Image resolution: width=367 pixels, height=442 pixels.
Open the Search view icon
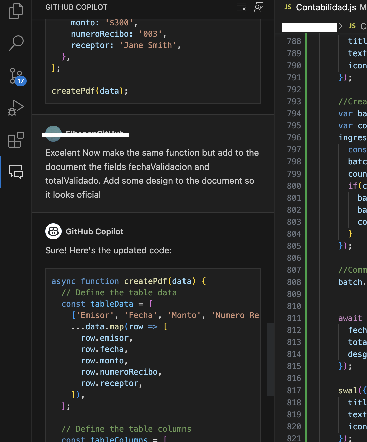click(x=16, y=43)
